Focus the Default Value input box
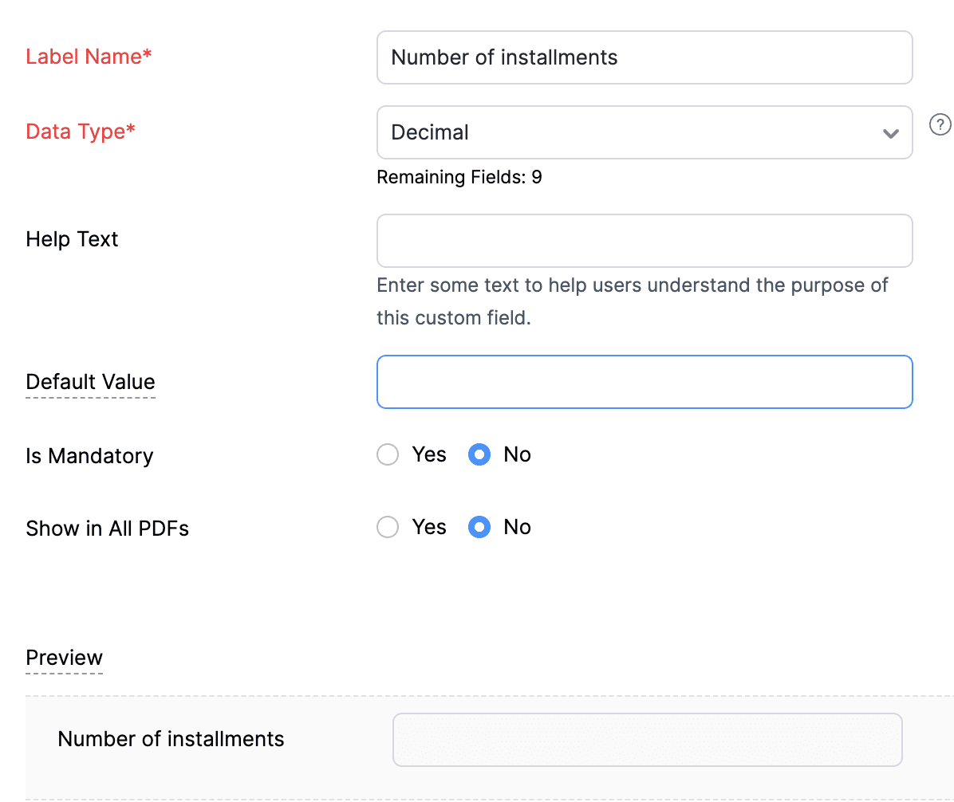Viewport: 954px width, 802px height. 645,382
